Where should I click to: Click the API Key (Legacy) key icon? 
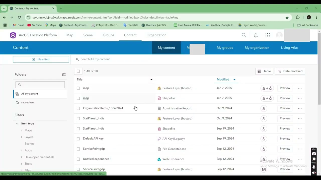pyautogui.click(x=159, y=139)
